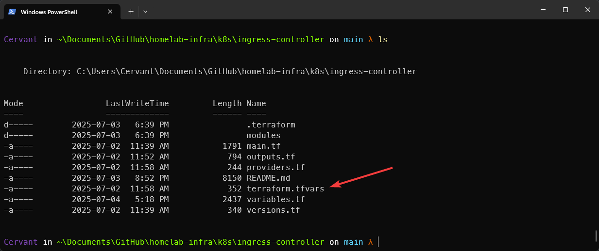The image size is (599, 251).
Task: Click the README.md file name
Action: coord(268,178)
